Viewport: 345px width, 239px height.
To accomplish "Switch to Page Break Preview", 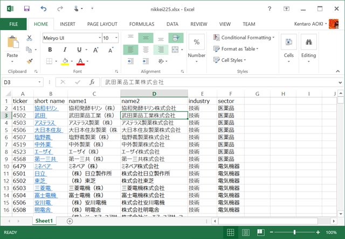I will (x=260, y=232).
